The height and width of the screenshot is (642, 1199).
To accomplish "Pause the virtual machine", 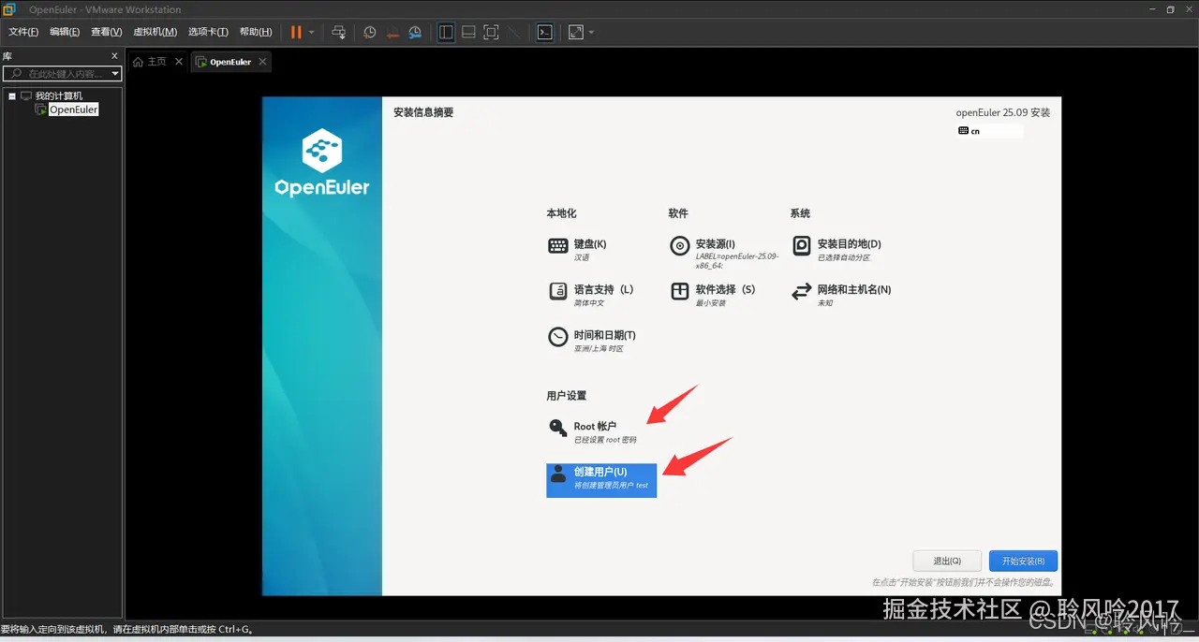I will click(296, 32).
